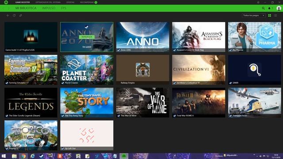Add a game with the plus icon
Screen dimensions: 283x159
[x=8, y=15]
